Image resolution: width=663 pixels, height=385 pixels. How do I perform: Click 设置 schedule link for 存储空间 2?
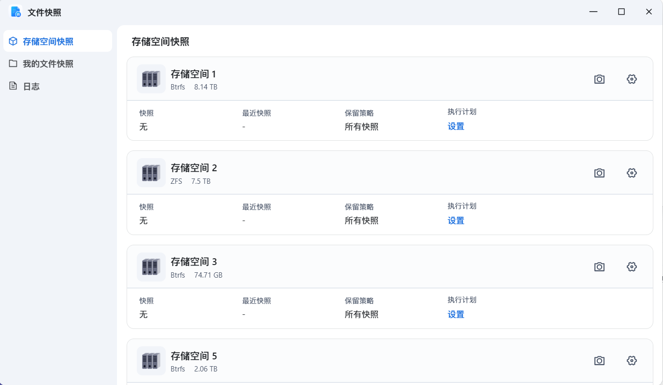pos(456,221)
